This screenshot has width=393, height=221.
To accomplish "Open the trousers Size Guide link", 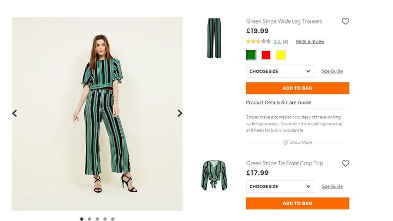I will 332,71.
